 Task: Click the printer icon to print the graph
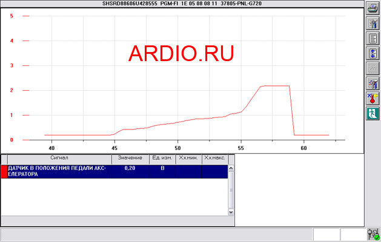click(x=373, y=9)
